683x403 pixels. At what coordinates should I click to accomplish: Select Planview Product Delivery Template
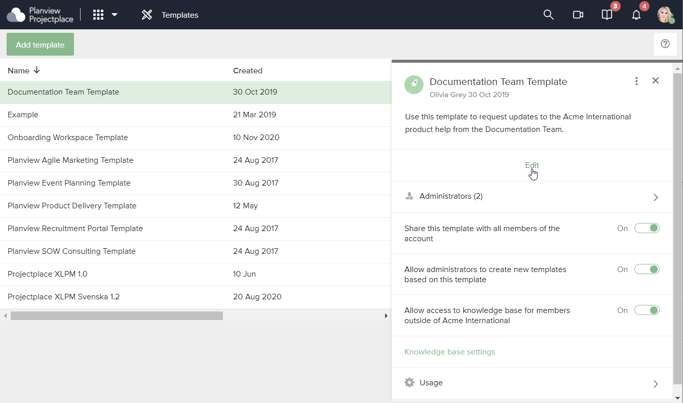[x=196, y=206]
